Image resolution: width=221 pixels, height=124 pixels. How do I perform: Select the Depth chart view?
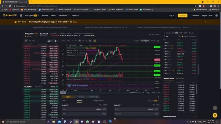click(x=153, y=41)
